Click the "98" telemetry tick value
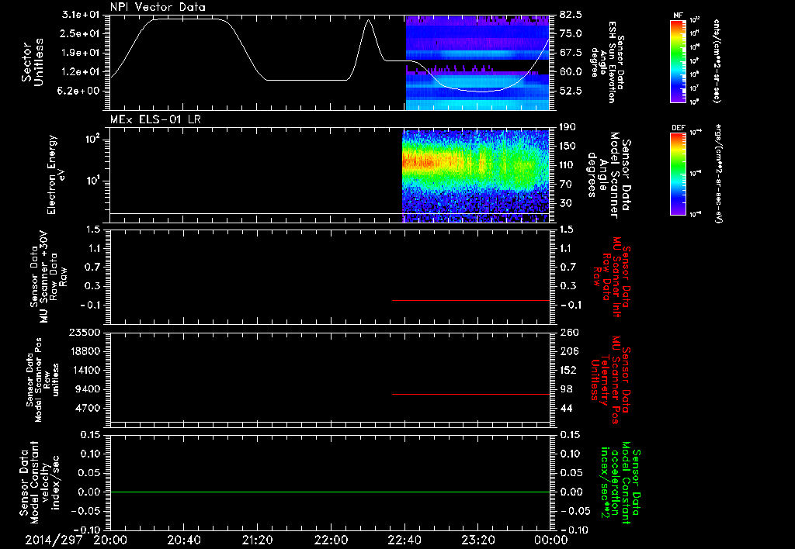Viewport: 795px width, 549px height. pos(566,389)
